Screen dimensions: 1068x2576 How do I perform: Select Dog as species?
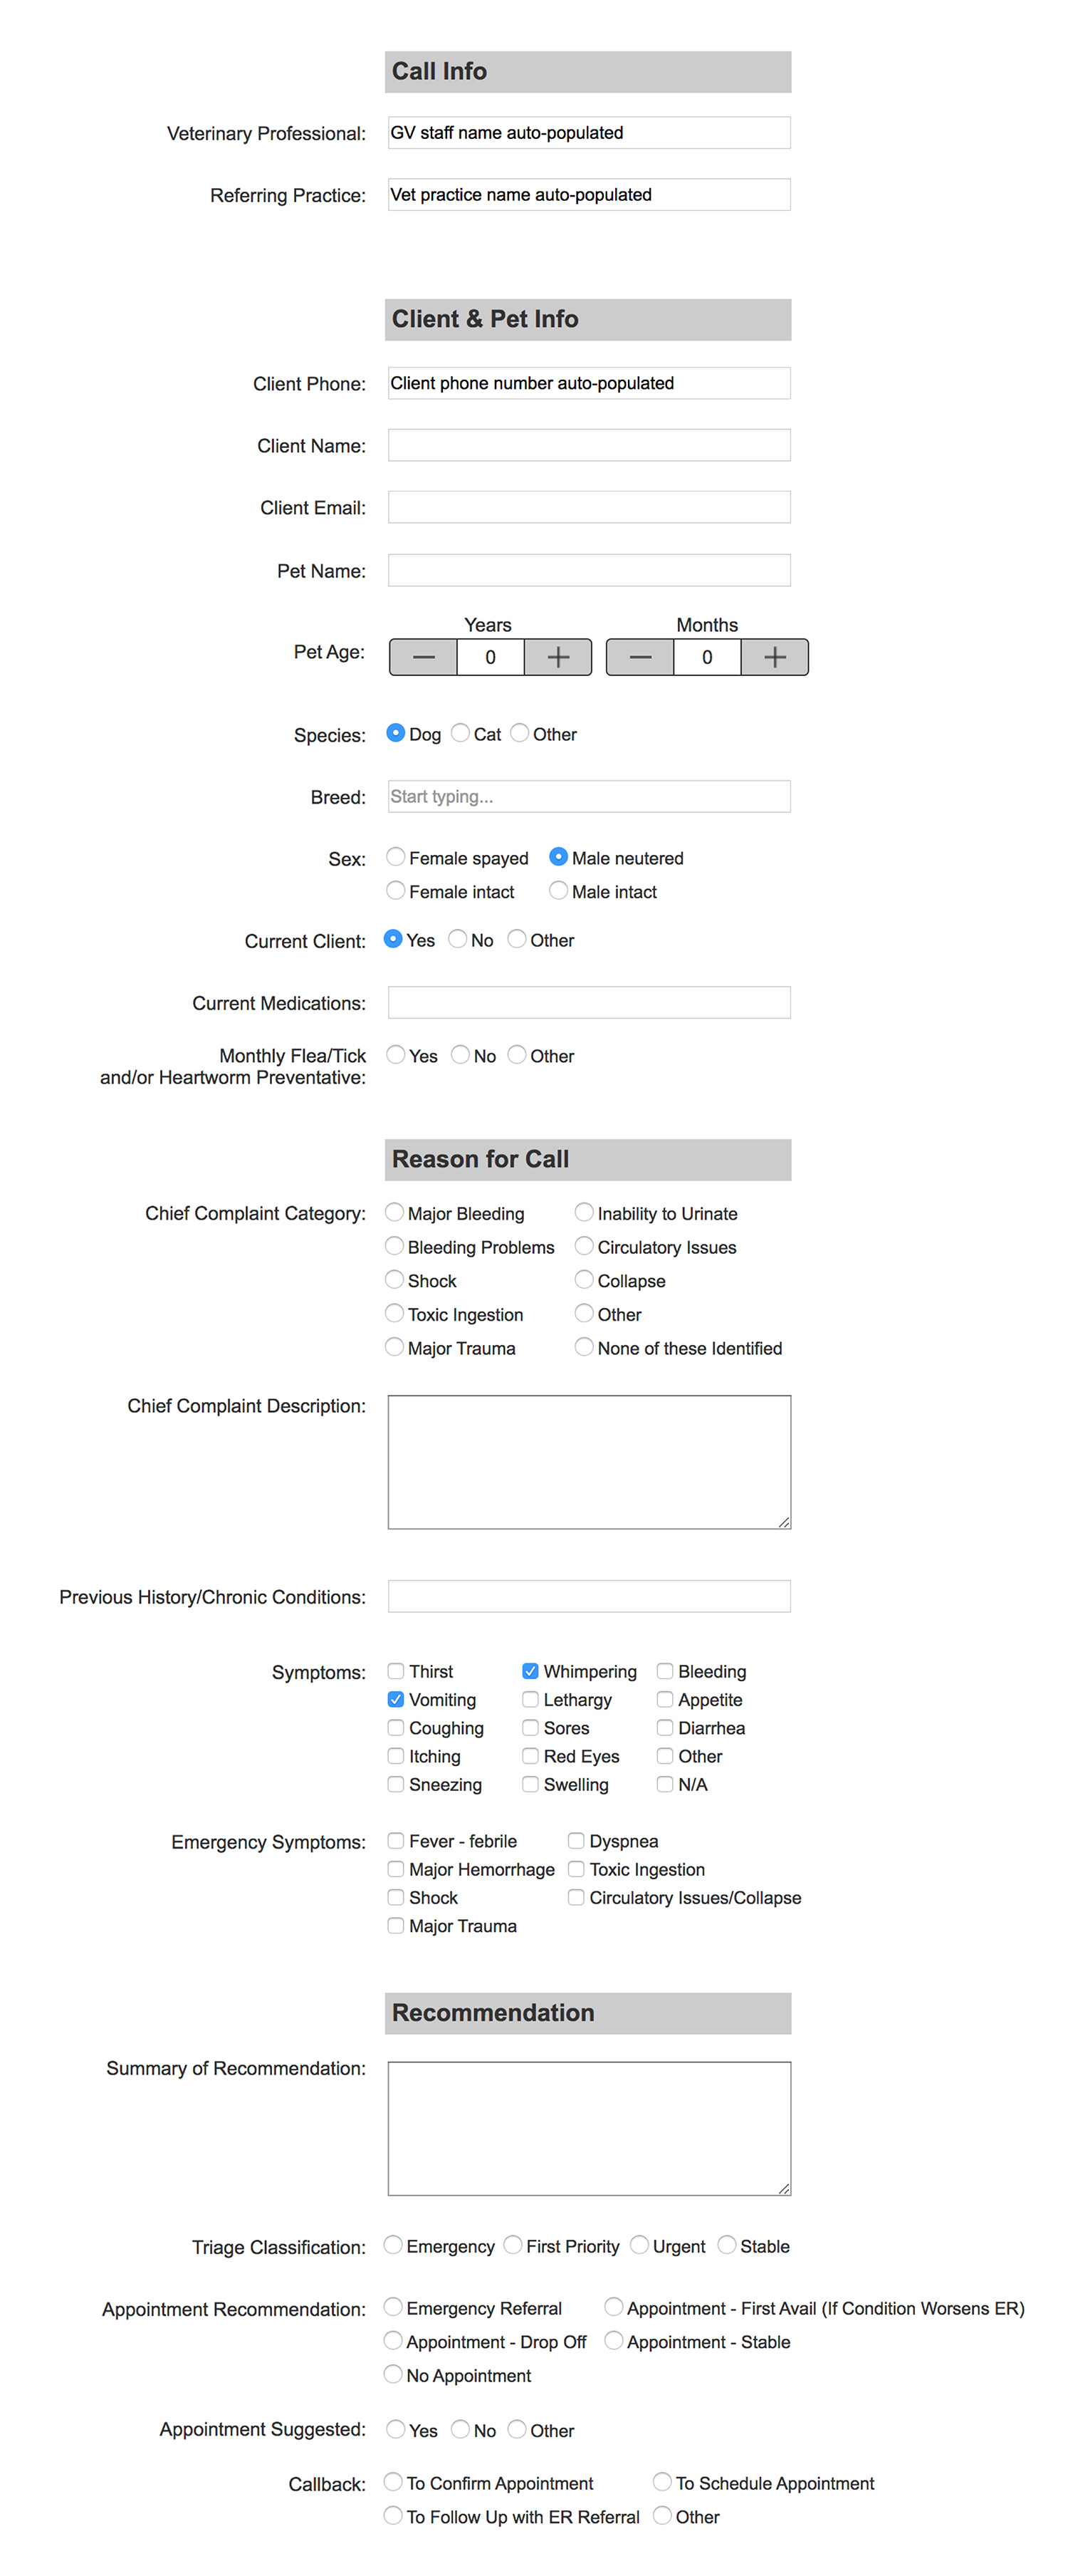coord(396,733)
